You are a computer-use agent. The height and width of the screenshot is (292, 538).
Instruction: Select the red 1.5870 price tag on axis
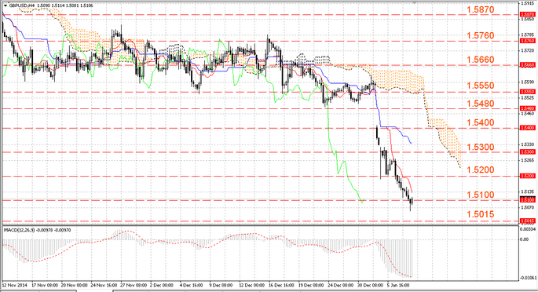tap(528, 14)
